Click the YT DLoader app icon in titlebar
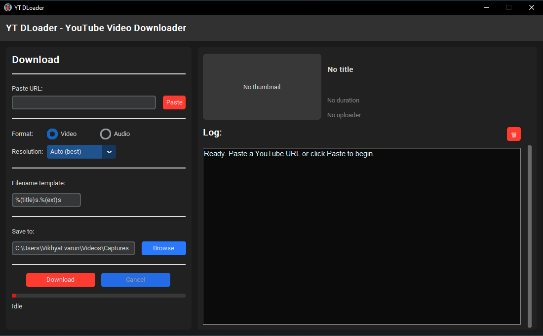543x336 pixels. [7, 7]
